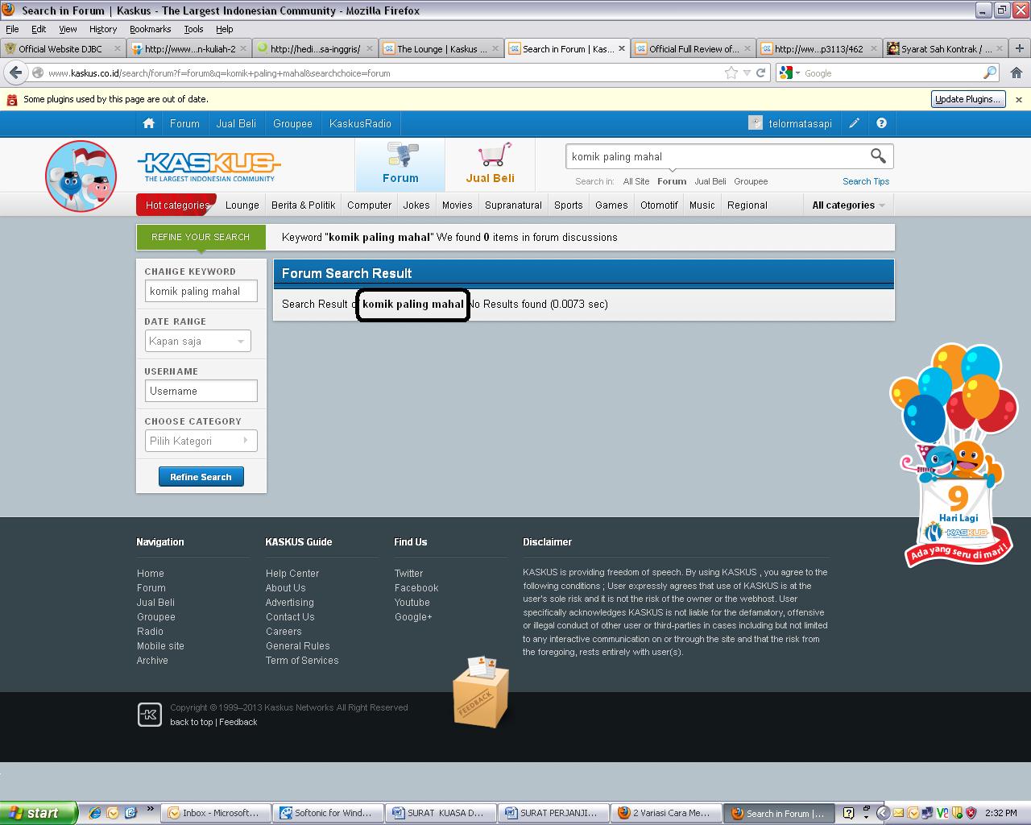Click the Change Keyword input field

pos(201,291)
